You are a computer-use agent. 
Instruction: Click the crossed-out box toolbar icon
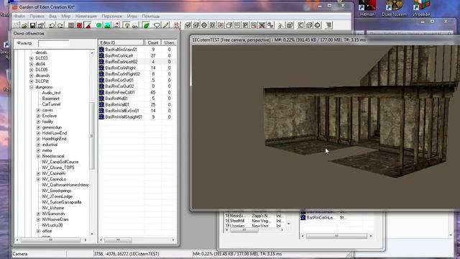[262, 25]
